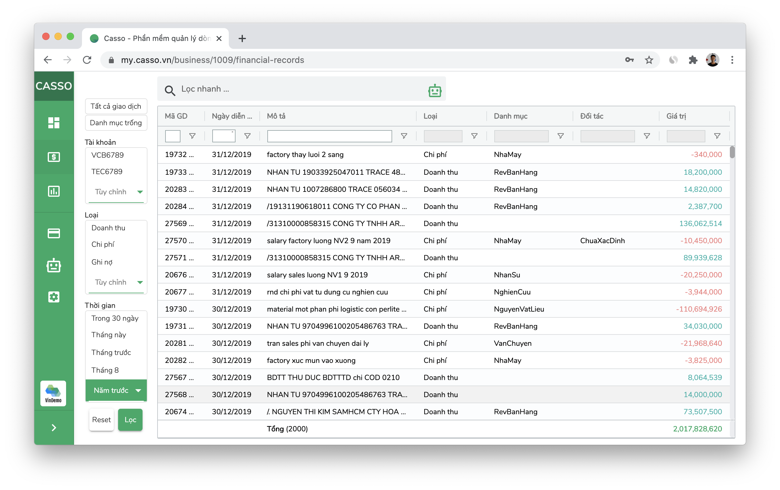Image resolution: width=780 pixels, height=490 pixels.
Task: Sort by Danh mục column header
Action: (x=511, y=116)
